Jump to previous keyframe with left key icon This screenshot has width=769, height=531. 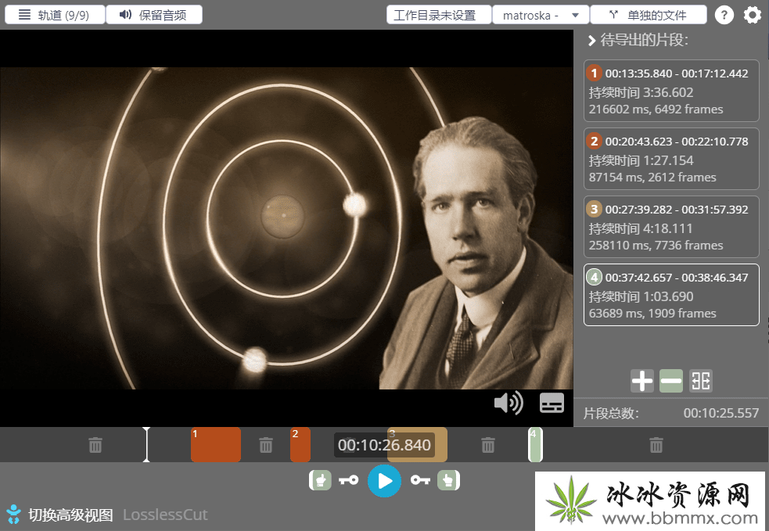pyautogui.click(x=349, y=480)
